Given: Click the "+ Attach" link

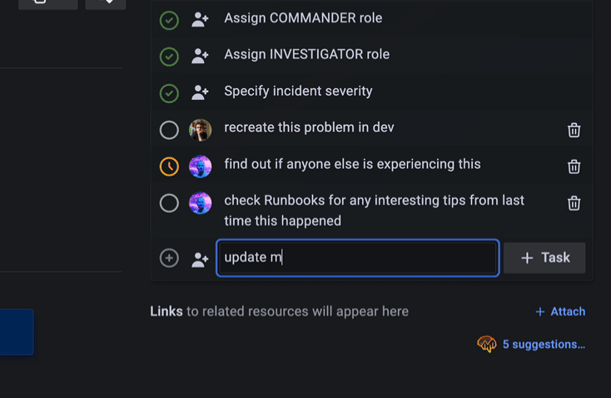Looking at the screenshot, I should [x=560, y=311].
